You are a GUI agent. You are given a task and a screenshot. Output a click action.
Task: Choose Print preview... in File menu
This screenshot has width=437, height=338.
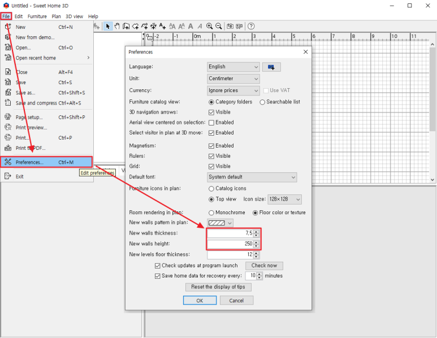coord(47,128)
